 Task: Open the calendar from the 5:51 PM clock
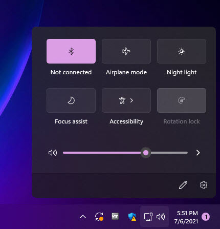pos(187,217)
